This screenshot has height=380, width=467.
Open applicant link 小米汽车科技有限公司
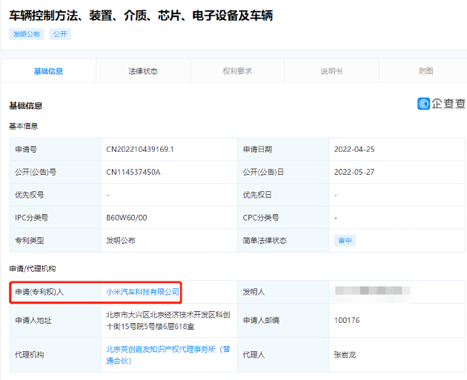(142, 292)
